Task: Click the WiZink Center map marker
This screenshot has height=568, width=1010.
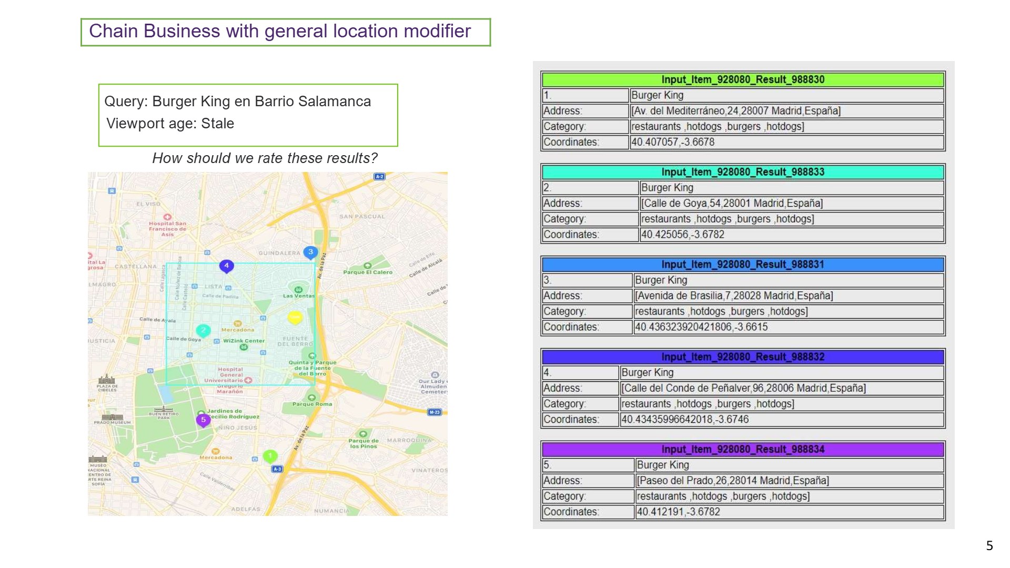Action: tap(244, 347)
